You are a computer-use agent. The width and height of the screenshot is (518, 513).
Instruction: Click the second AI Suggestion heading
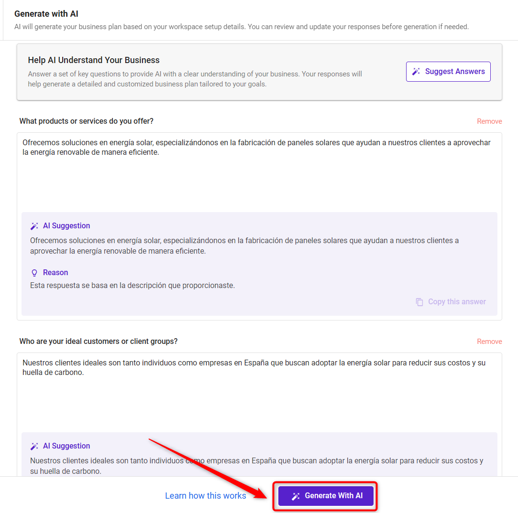coord(66,446)
